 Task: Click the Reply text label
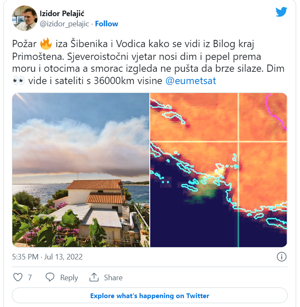[69, 278]
